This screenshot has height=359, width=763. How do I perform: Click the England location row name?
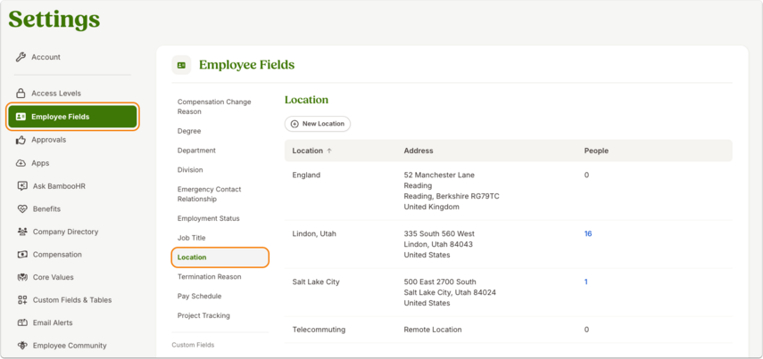pos(306,175)
